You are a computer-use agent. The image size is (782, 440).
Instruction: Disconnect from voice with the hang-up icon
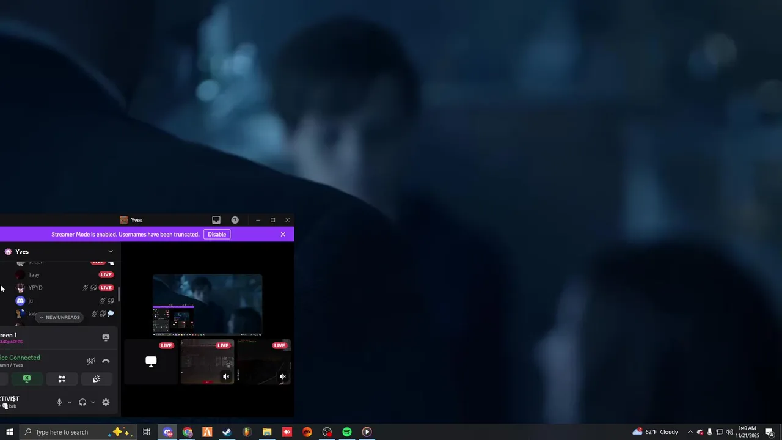click(106, 361)
